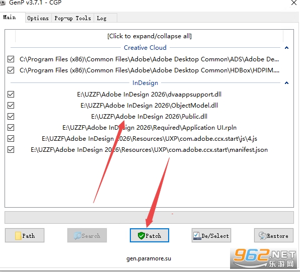The width and height of the screenshot is (300, 272).
Task: Toggle the manifest.json checkbox
Action: [11, 150]
